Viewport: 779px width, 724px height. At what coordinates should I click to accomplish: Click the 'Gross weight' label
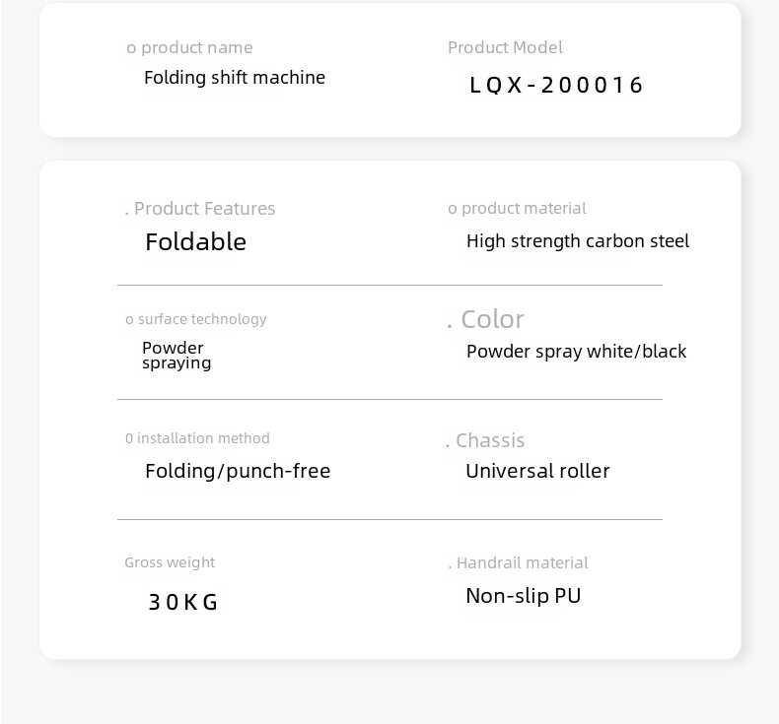click(170, 562)
